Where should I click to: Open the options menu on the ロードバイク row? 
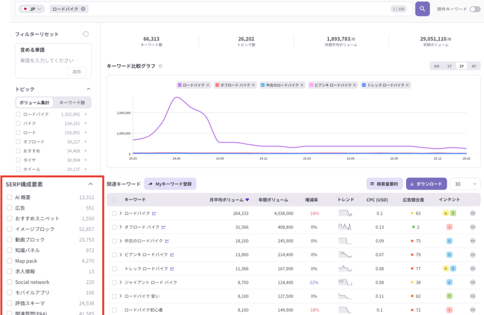473,213
